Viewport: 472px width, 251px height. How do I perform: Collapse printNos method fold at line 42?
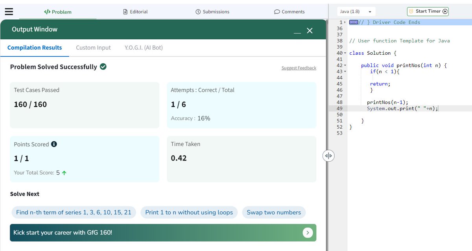(x=345, y=65)
